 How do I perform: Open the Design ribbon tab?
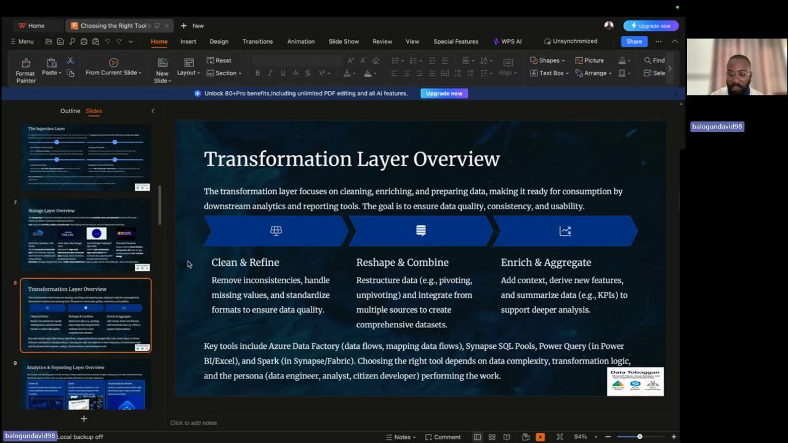(x=219, y=41)
